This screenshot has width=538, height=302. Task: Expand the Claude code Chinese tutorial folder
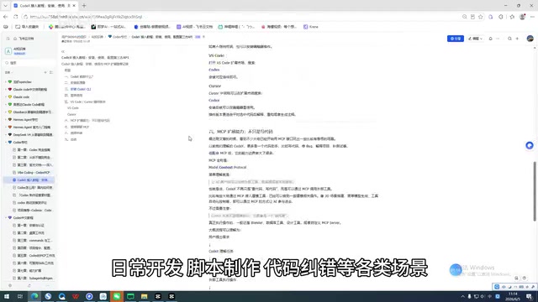click(6, 90)
